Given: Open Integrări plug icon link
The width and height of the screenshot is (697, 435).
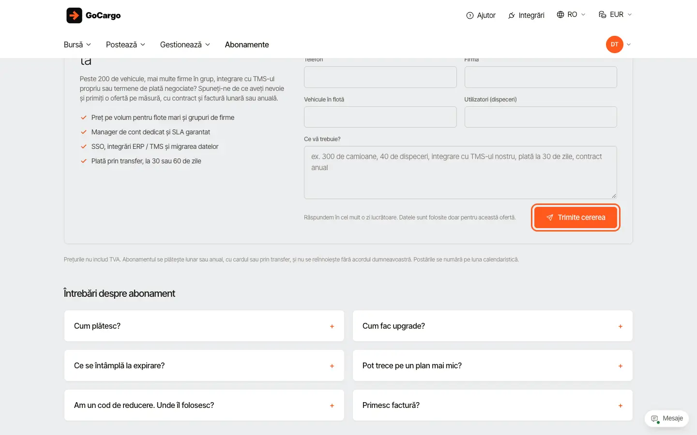Looking at the screenshot, I should click(x=511, y=15).
